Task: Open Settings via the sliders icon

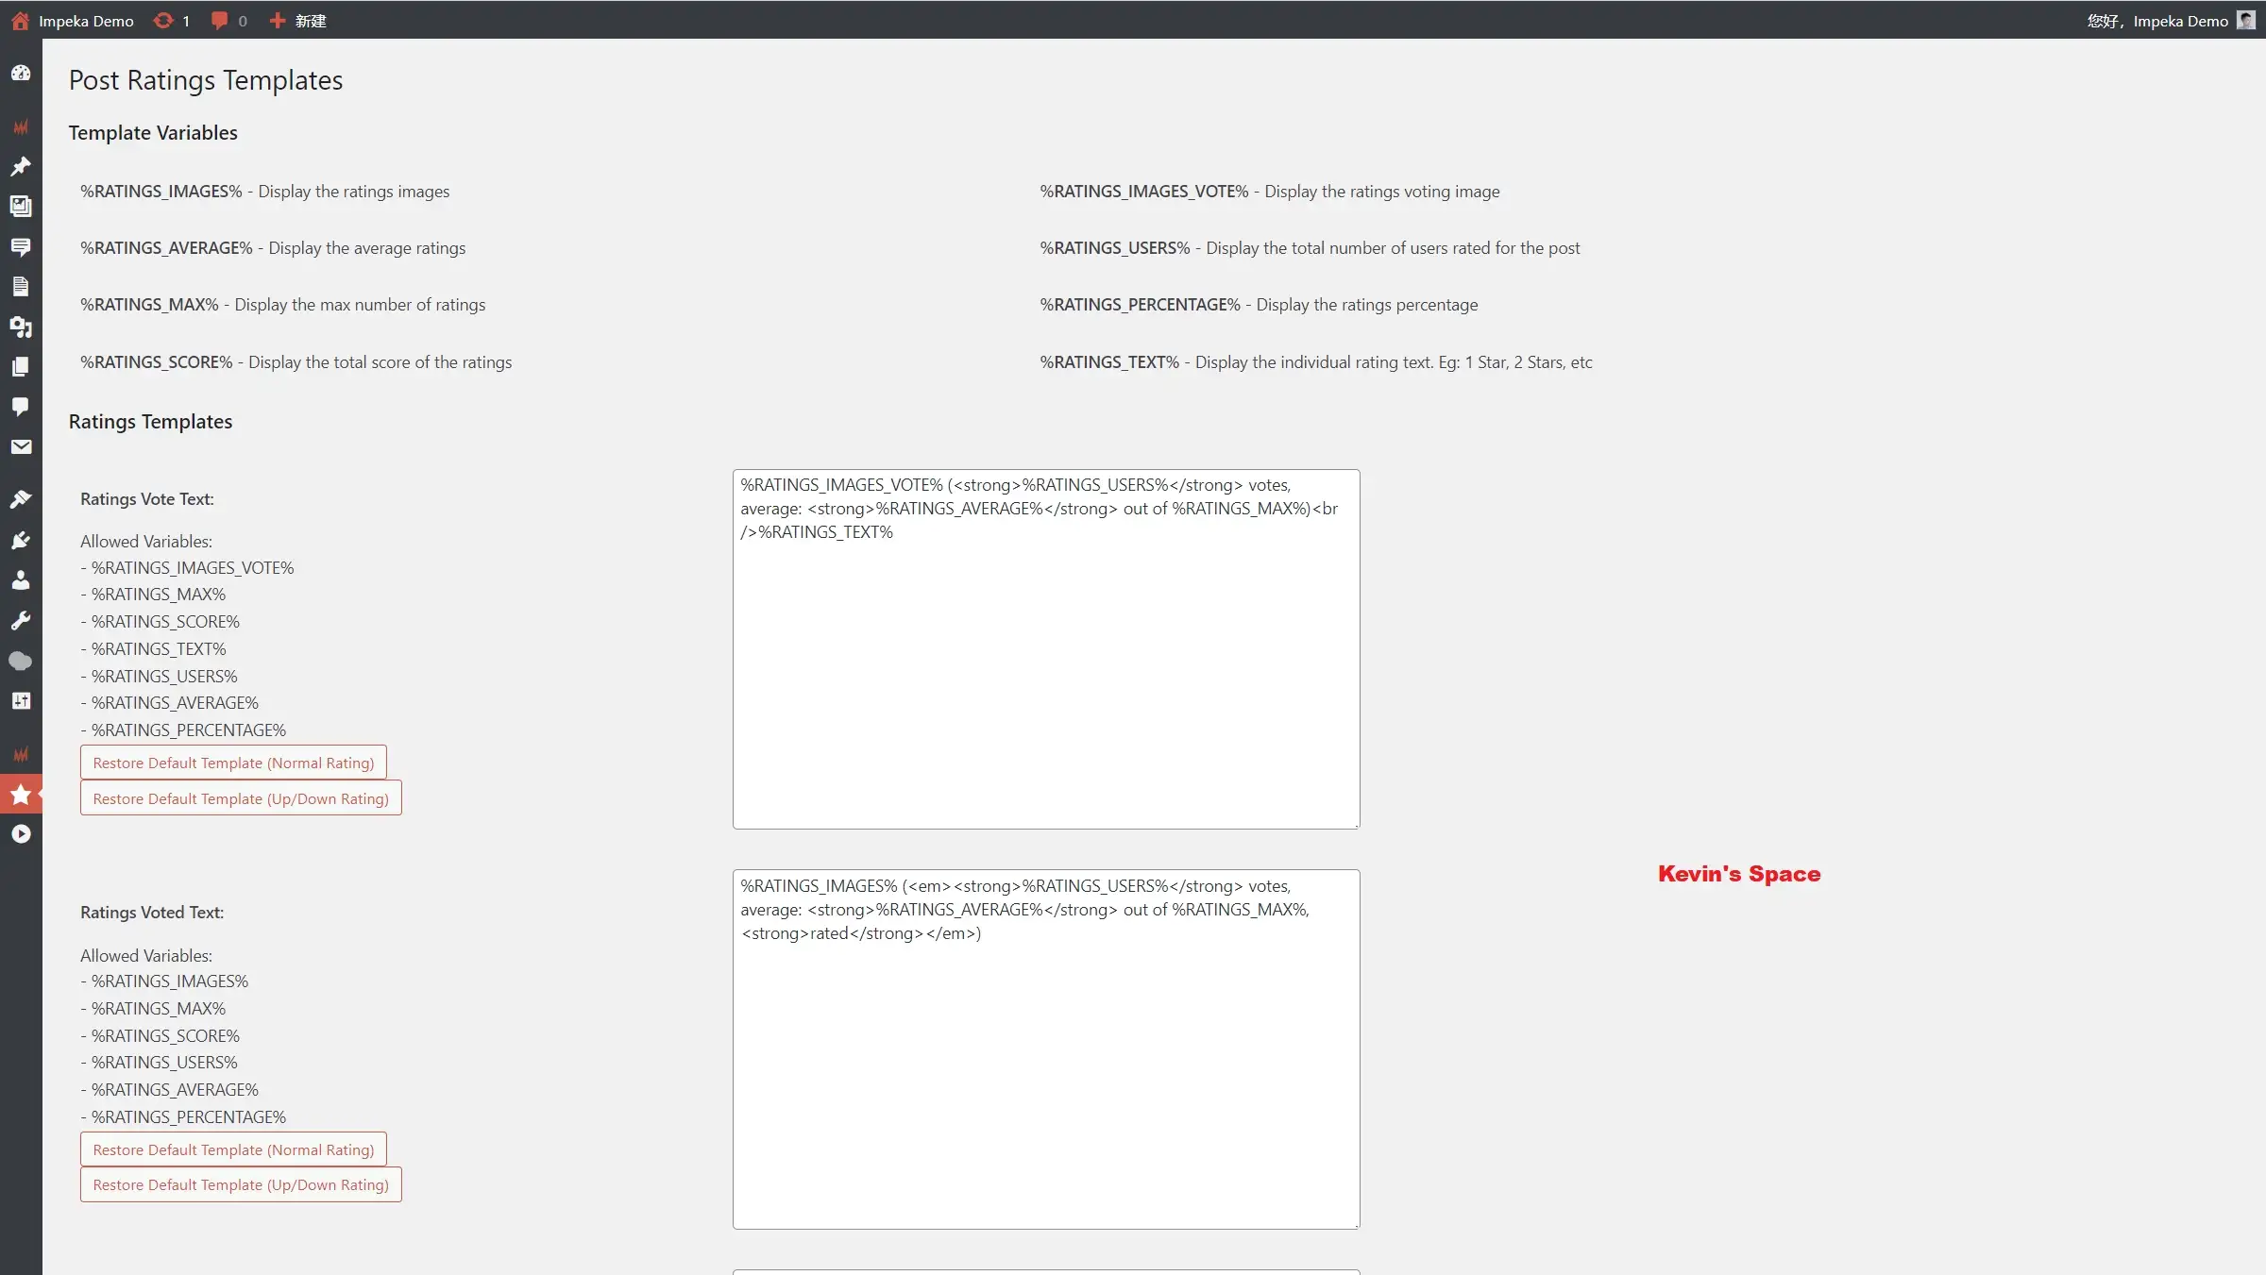Action: [x=21, y=700]
